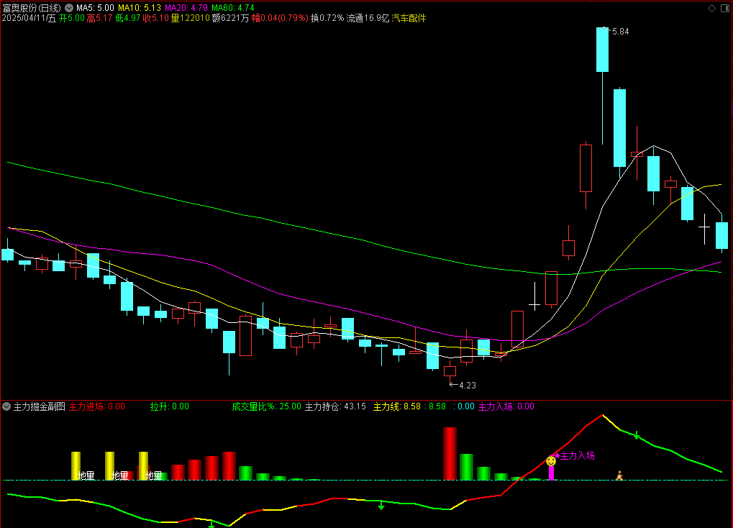
Task: Click the 幅0.04(0.79%) change value
Action: click(280, 18)
